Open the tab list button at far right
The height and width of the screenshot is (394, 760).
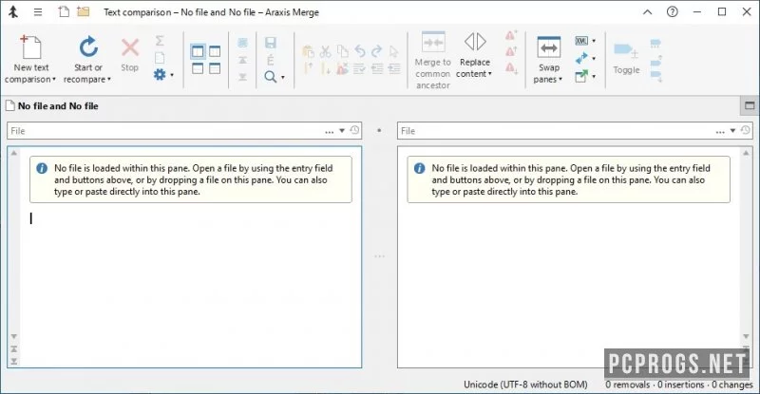[750, 105]
